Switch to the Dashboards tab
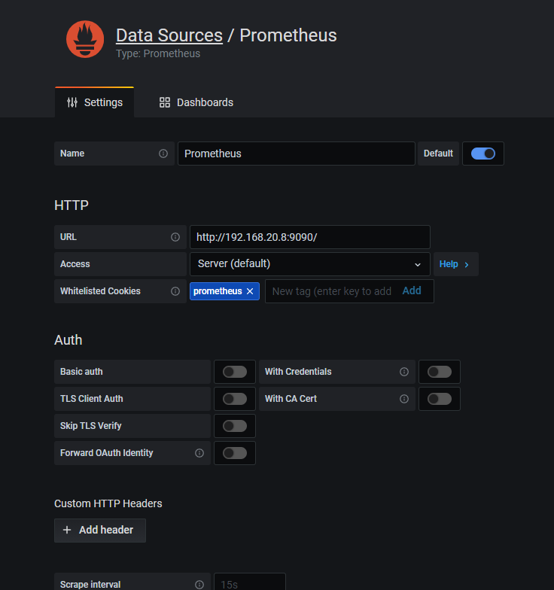The width and height of the screenshot is (554, 590). tap(196, 102)
